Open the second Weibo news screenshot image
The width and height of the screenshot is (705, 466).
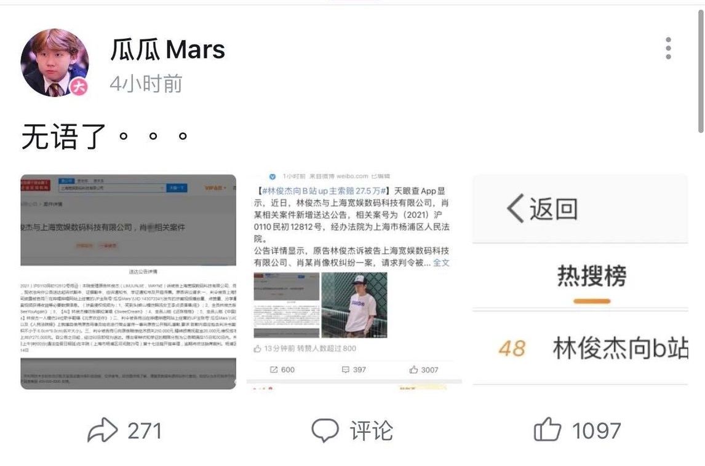(x=354, y=282)
